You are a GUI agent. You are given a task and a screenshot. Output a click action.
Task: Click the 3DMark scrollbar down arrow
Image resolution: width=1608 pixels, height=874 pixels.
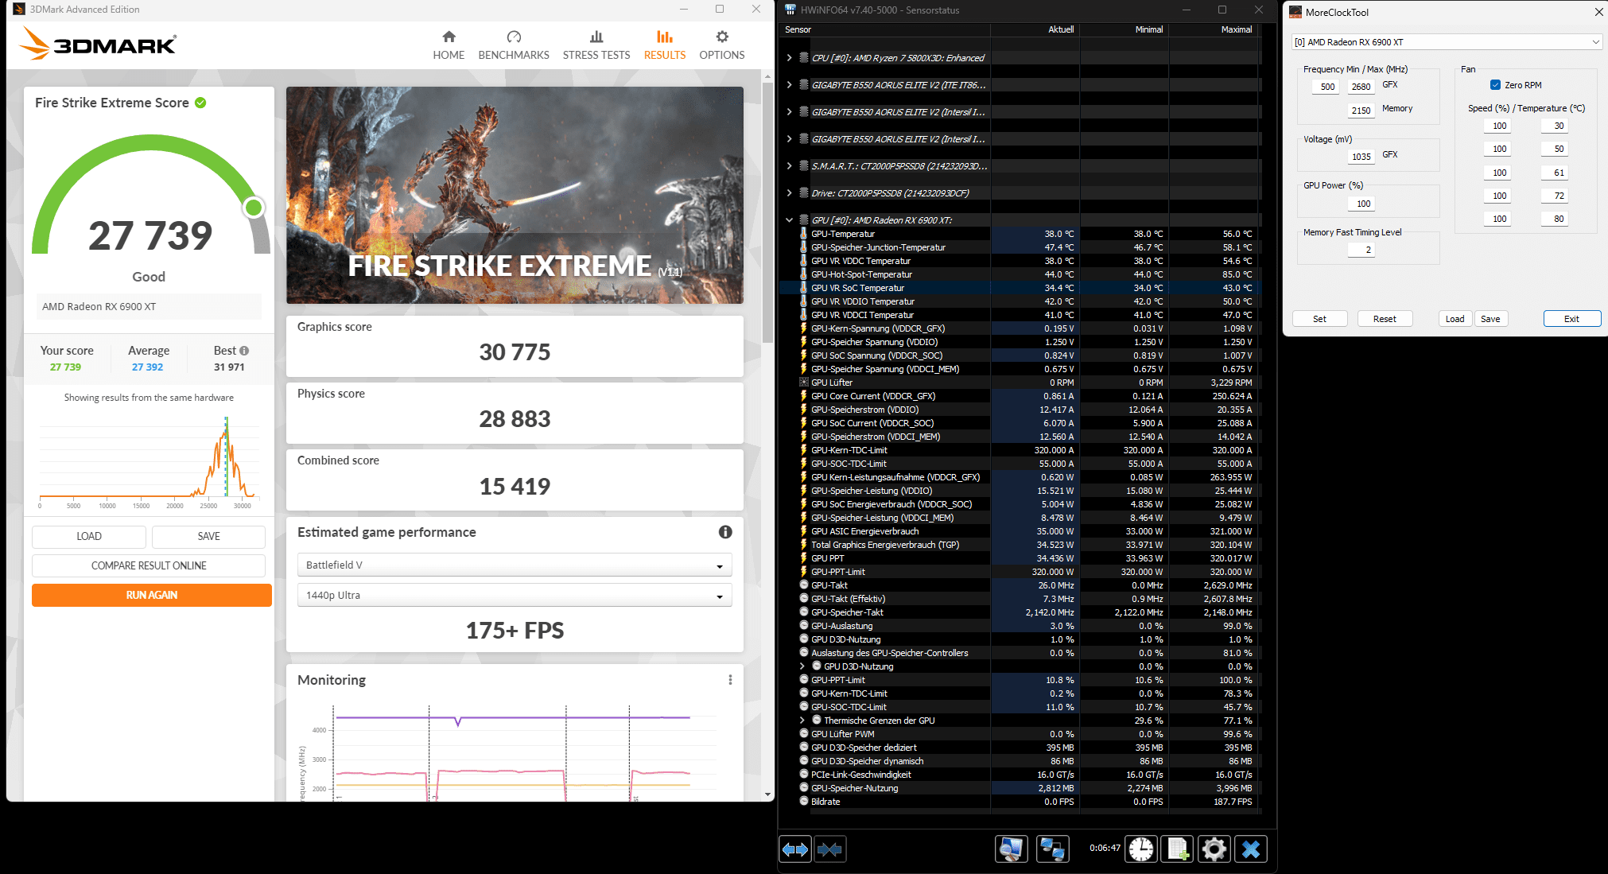coord(767,794)
